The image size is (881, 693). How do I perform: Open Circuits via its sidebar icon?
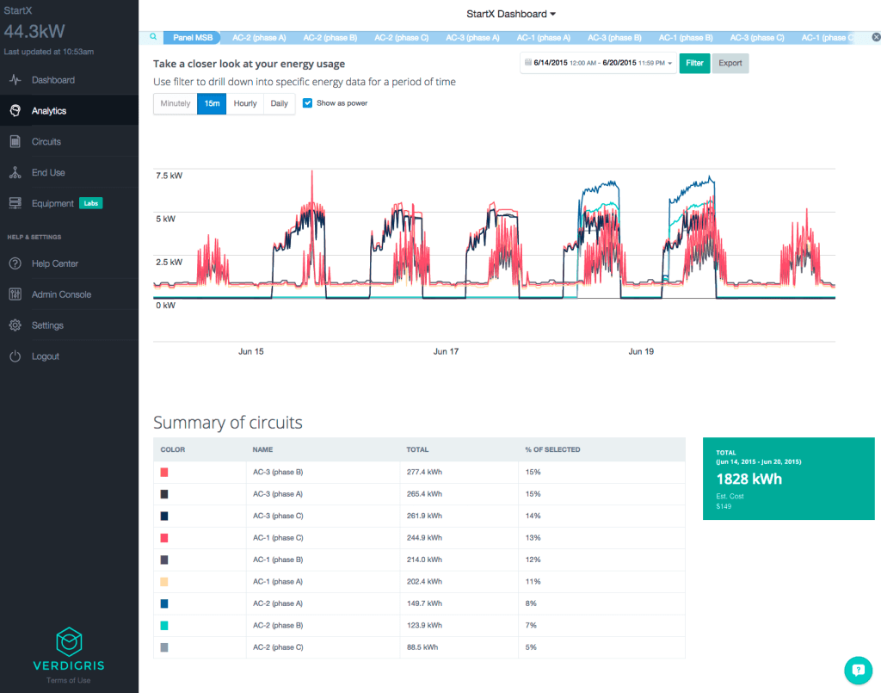pyautogui.click(x=15, y=142)
